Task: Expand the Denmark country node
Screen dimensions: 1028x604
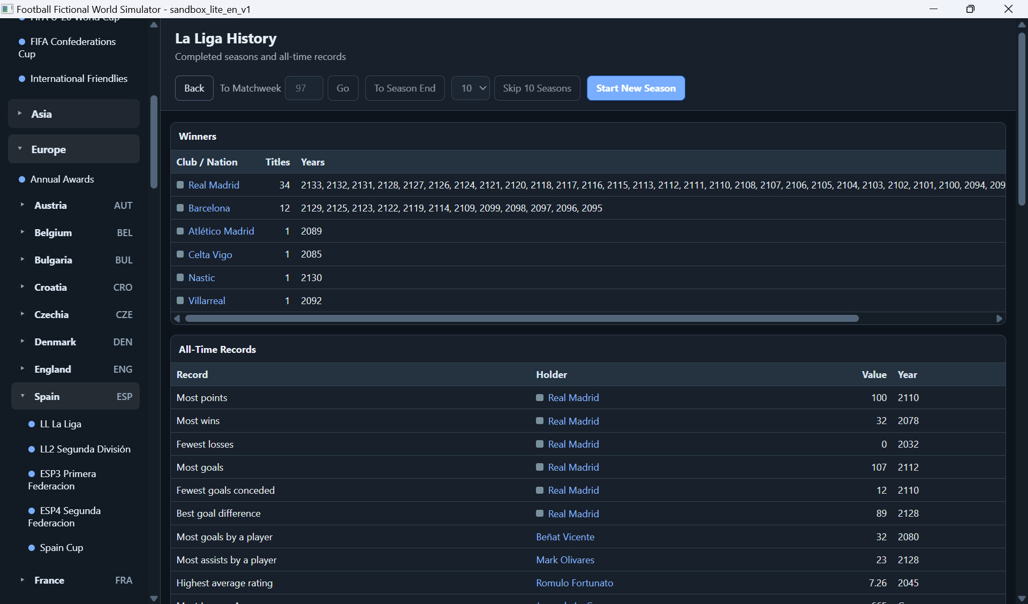Action: tap(75, 342)
